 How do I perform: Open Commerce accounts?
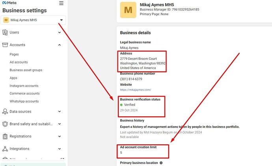click(24, 94)
